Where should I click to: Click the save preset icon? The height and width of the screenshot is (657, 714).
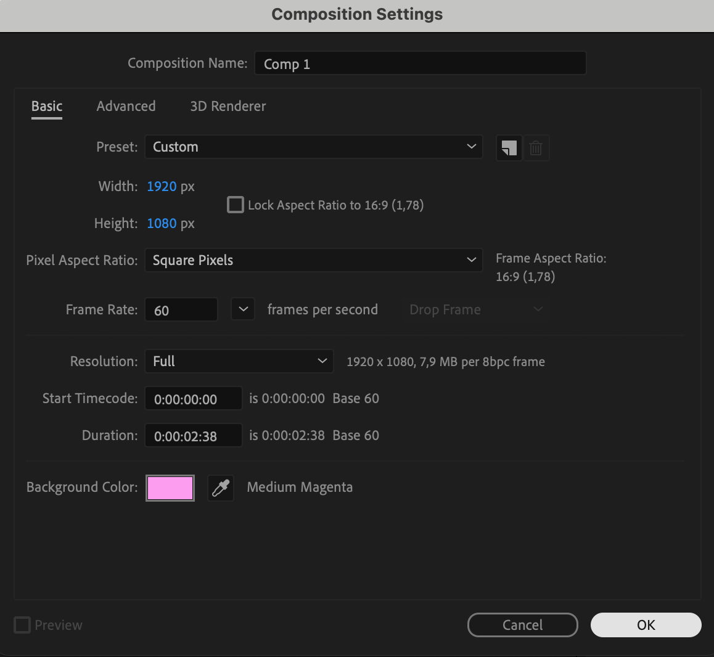click(x=509, y=148)
